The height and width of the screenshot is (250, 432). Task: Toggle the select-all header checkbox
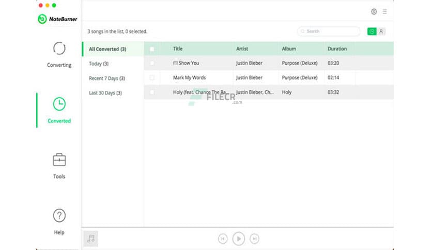coord(152,49)
